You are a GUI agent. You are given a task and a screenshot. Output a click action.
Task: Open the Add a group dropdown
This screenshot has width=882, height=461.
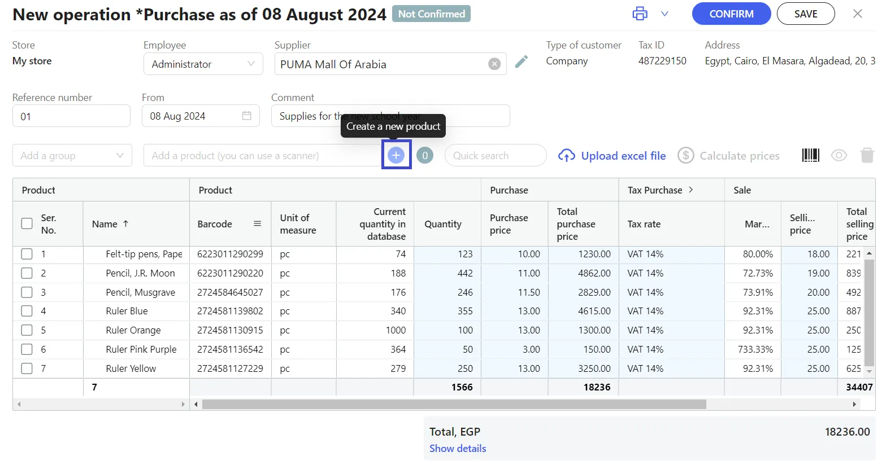click(x=72, y=155)
